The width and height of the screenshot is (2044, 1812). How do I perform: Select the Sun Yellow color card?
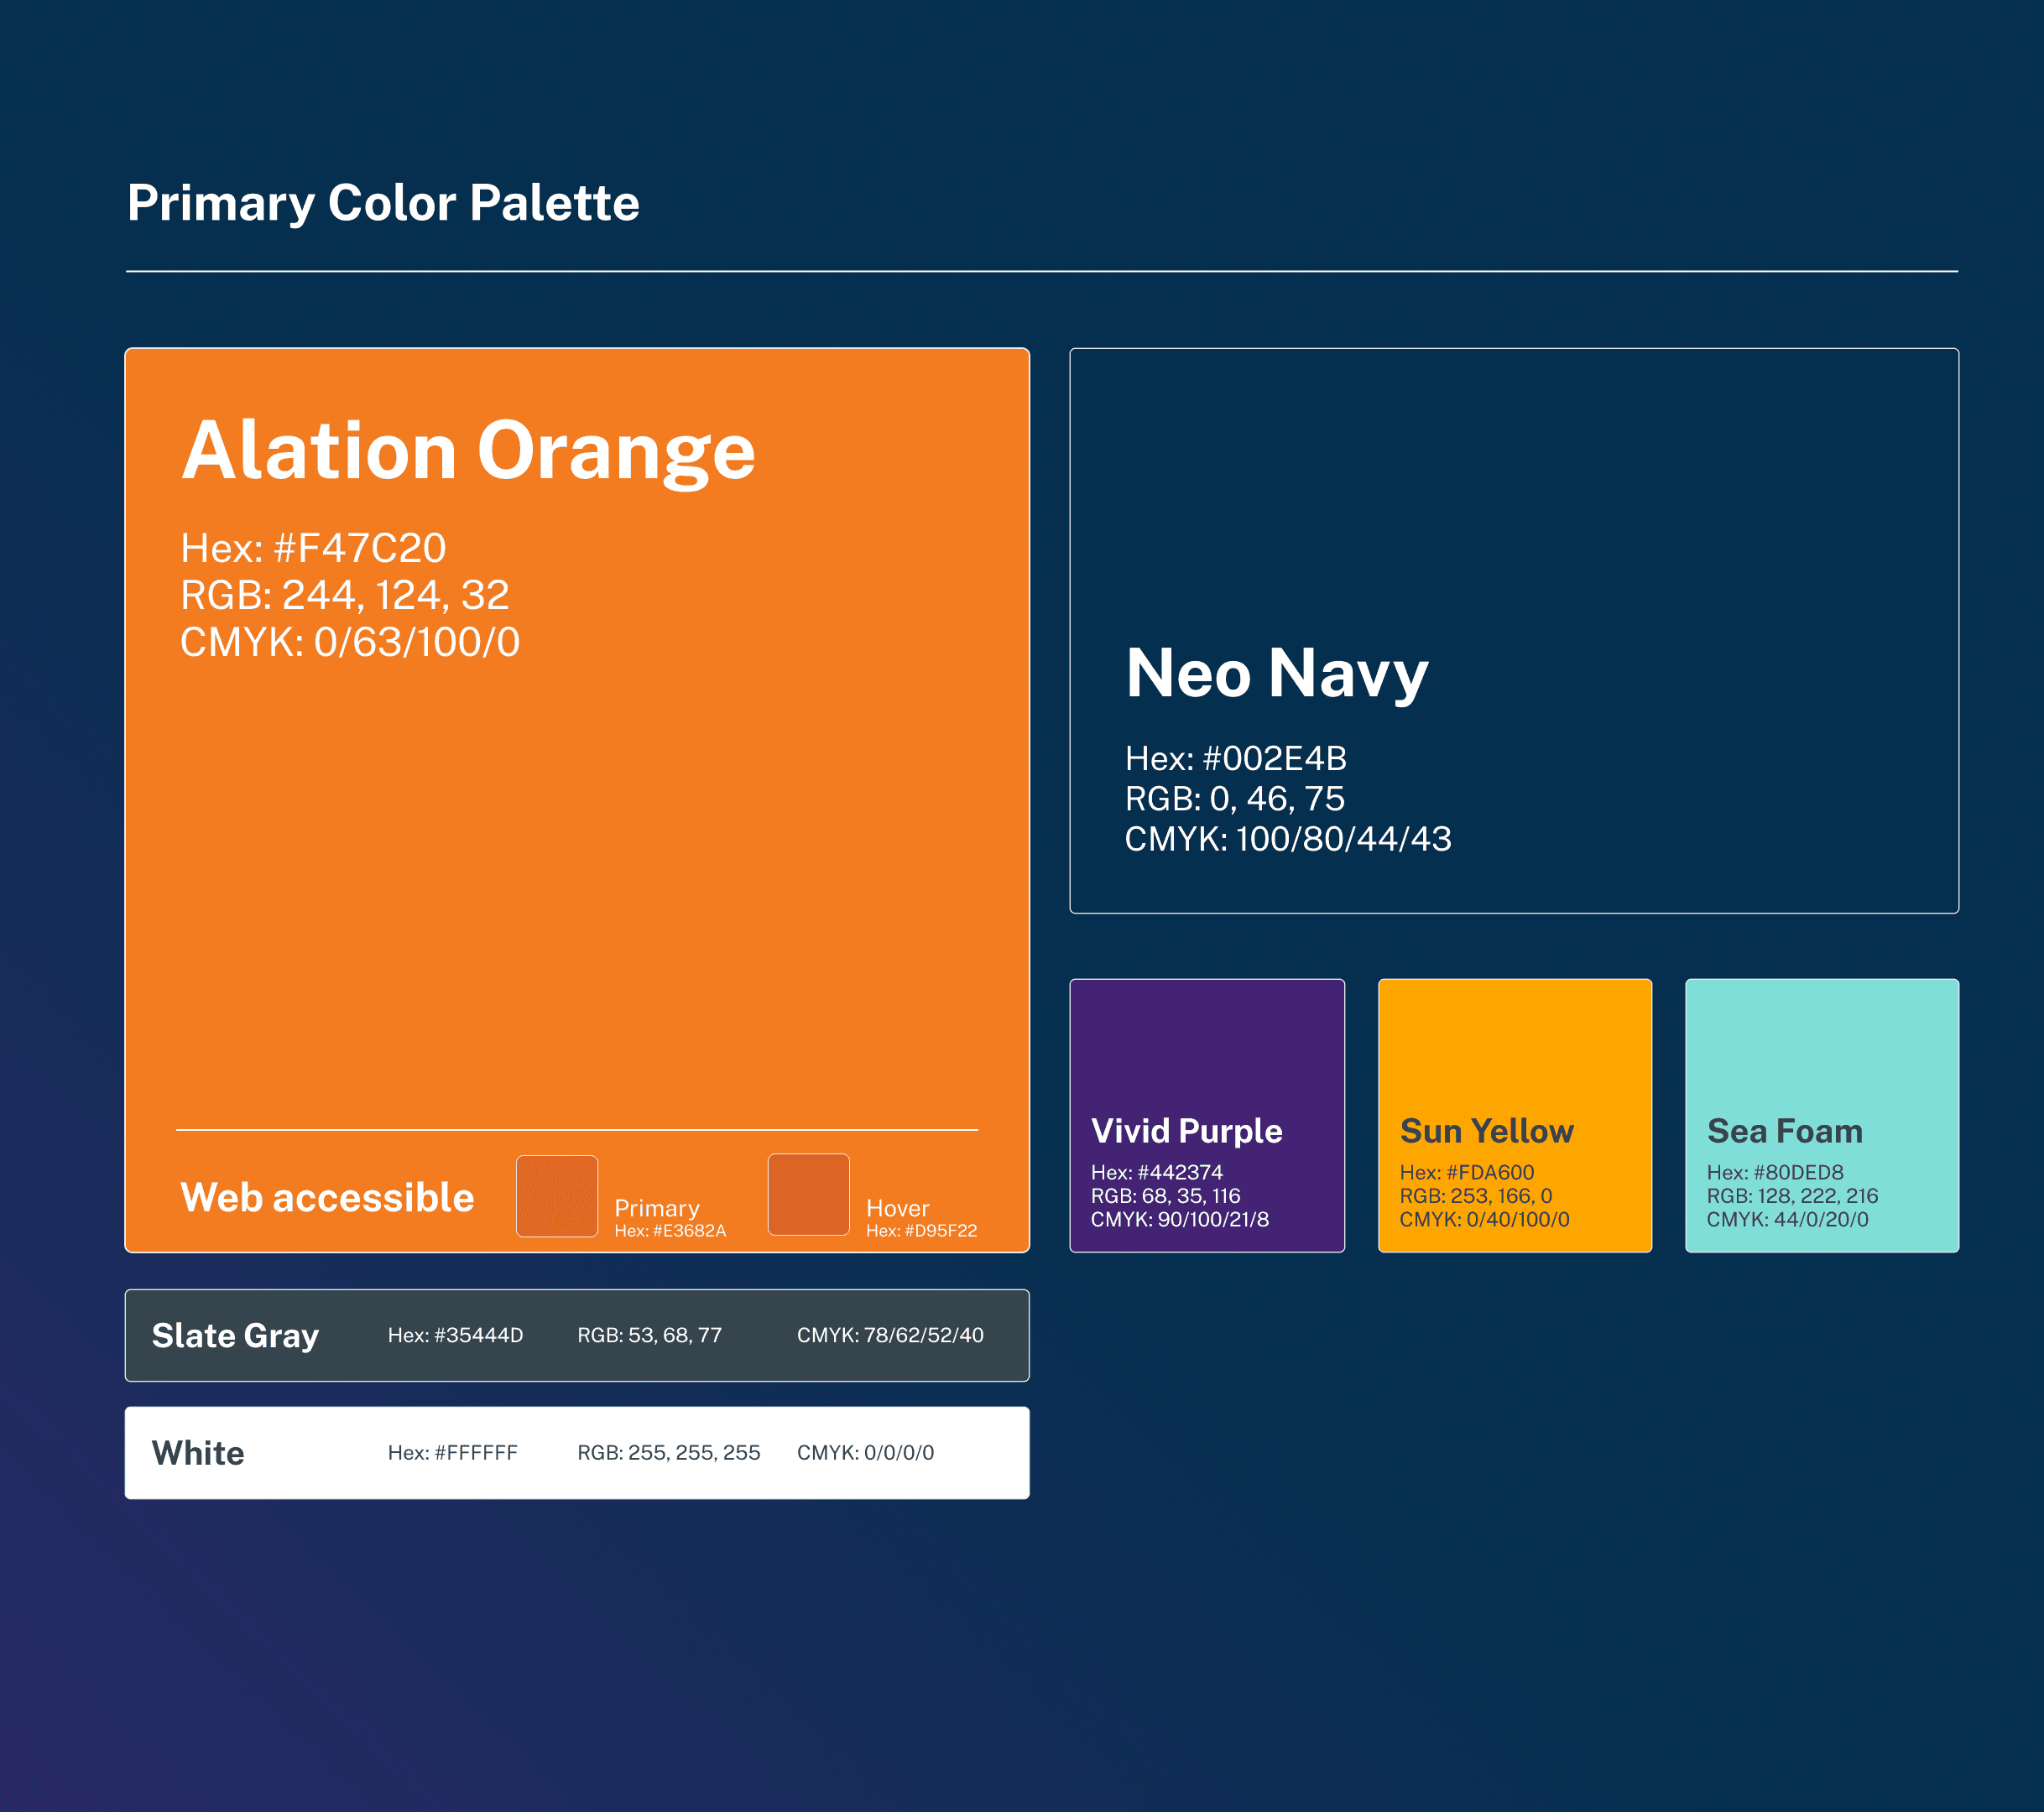[1514, 1115]
